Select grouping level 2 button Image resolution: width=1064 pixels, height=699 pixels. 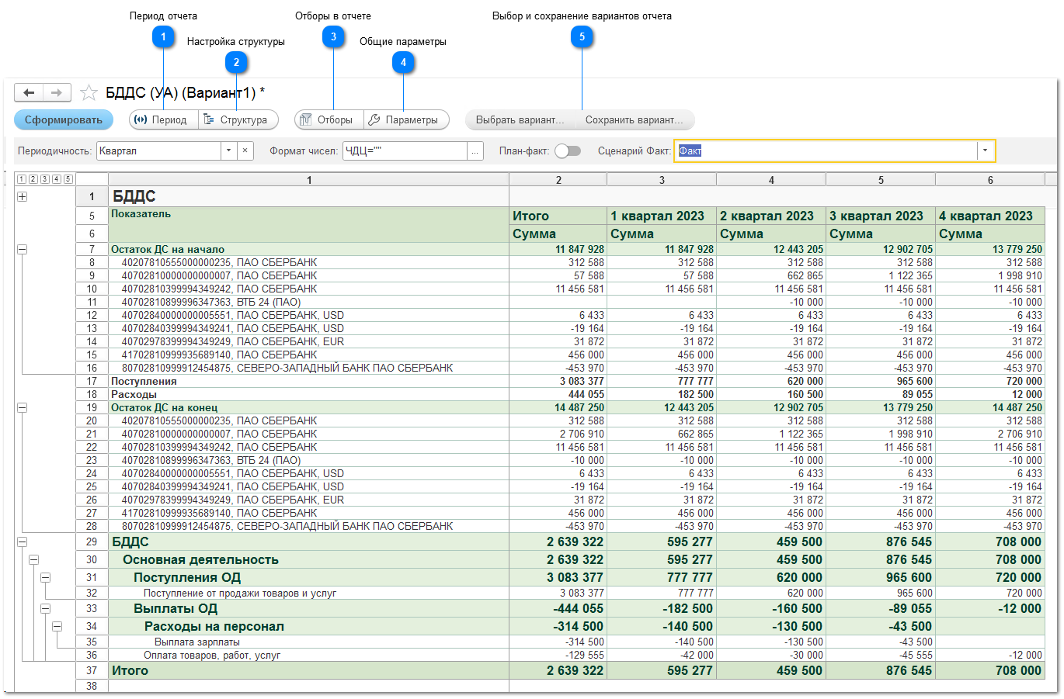(x=33, y=179)
